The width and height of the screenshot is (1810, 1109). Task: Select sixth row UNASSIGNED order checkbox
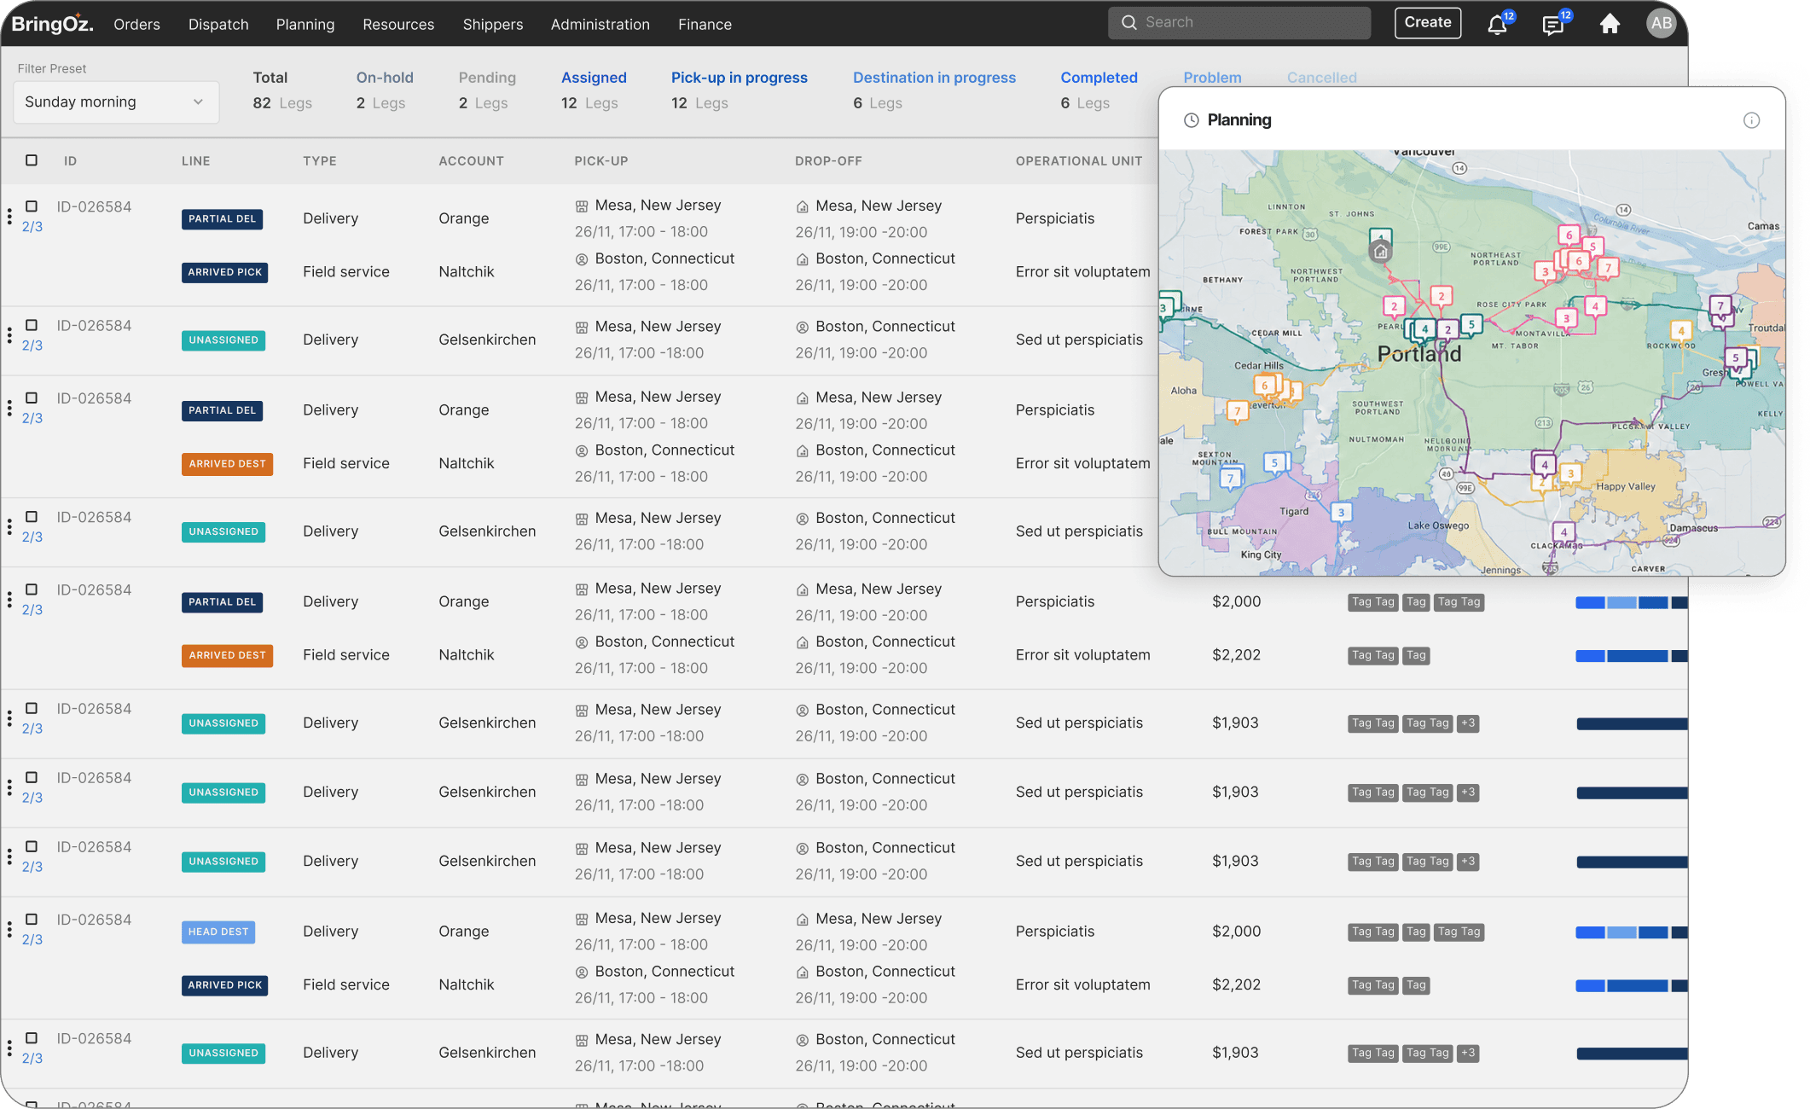32,708
